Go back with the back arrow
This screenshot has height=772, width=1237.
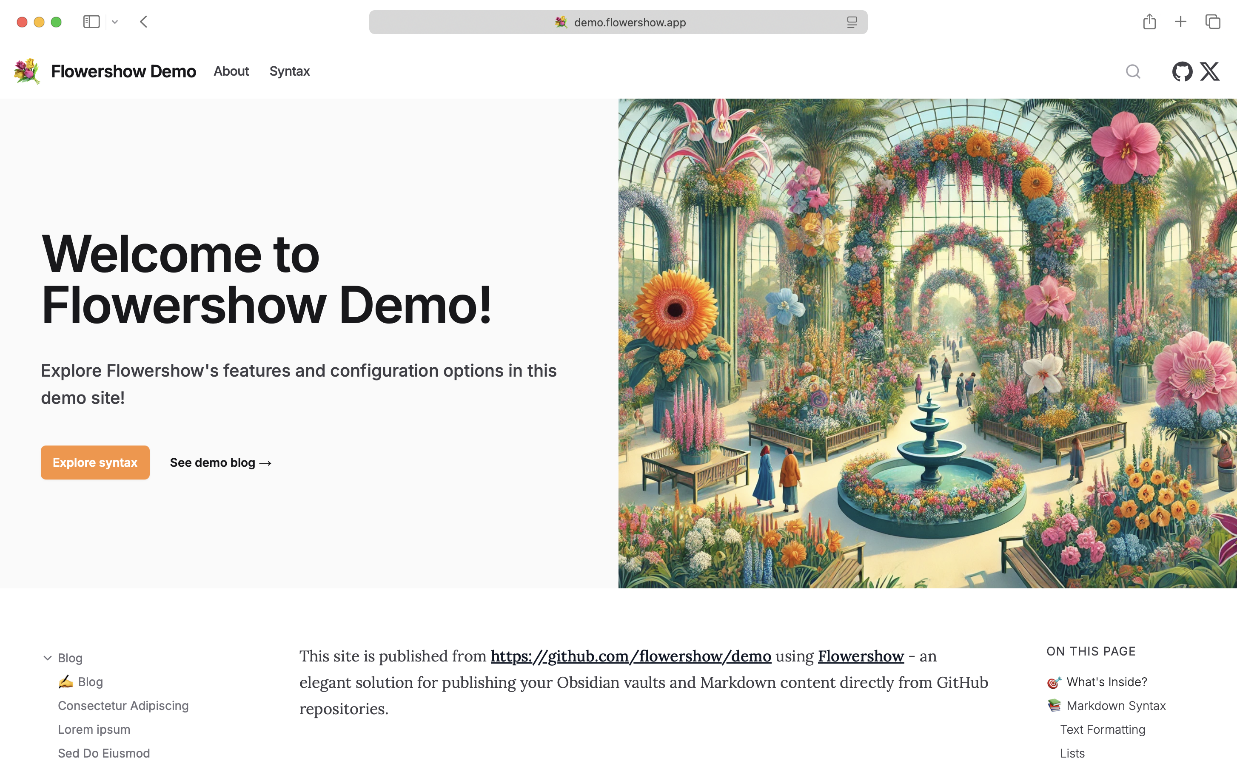(x=144, y=22)
